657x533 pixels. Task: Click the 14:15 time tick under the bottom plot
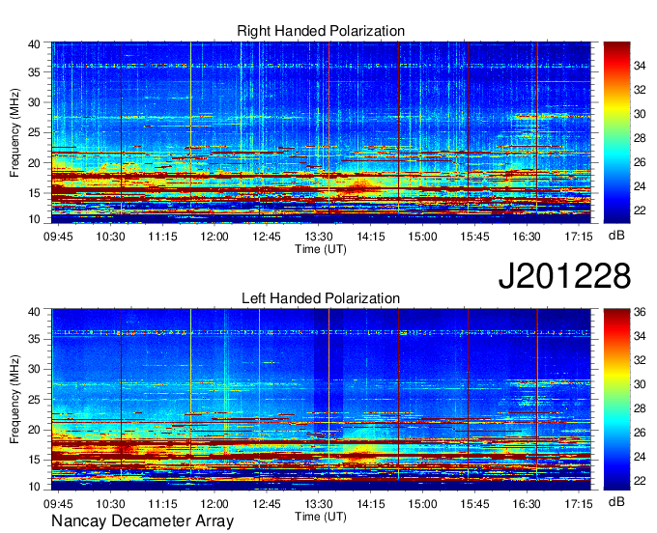(x=371, y=504)
